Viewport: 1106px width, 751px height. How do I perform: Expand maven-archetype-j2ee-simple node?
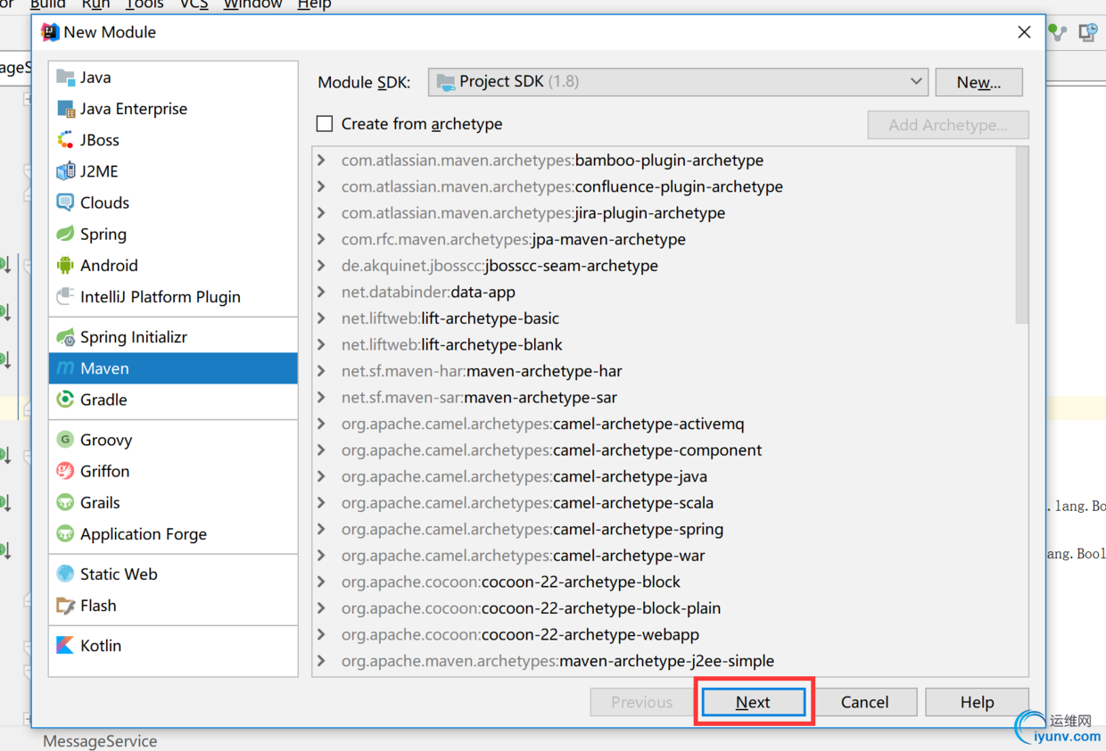click(322, 661)
